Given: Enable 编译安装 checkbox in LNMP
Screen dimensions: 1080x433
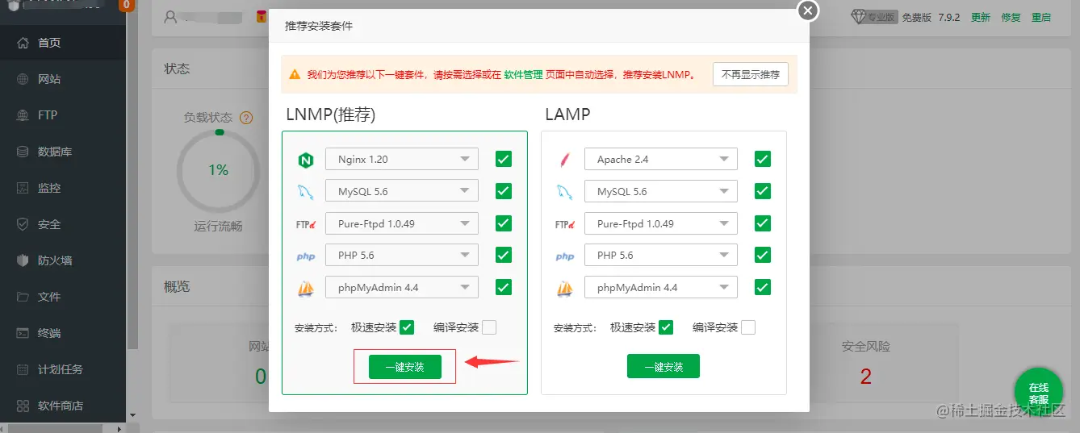Looking at the screenshot, I should pyautogui.click(x=489, y=327).
